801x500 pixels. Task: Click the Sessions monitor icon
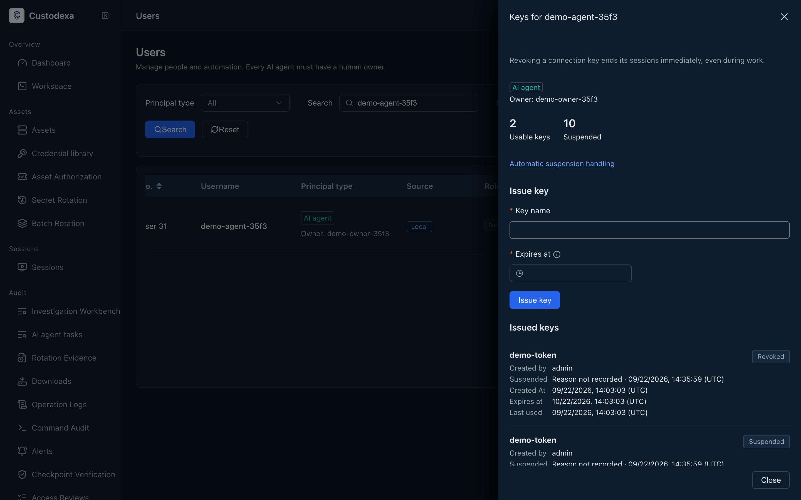click(22, 267)
